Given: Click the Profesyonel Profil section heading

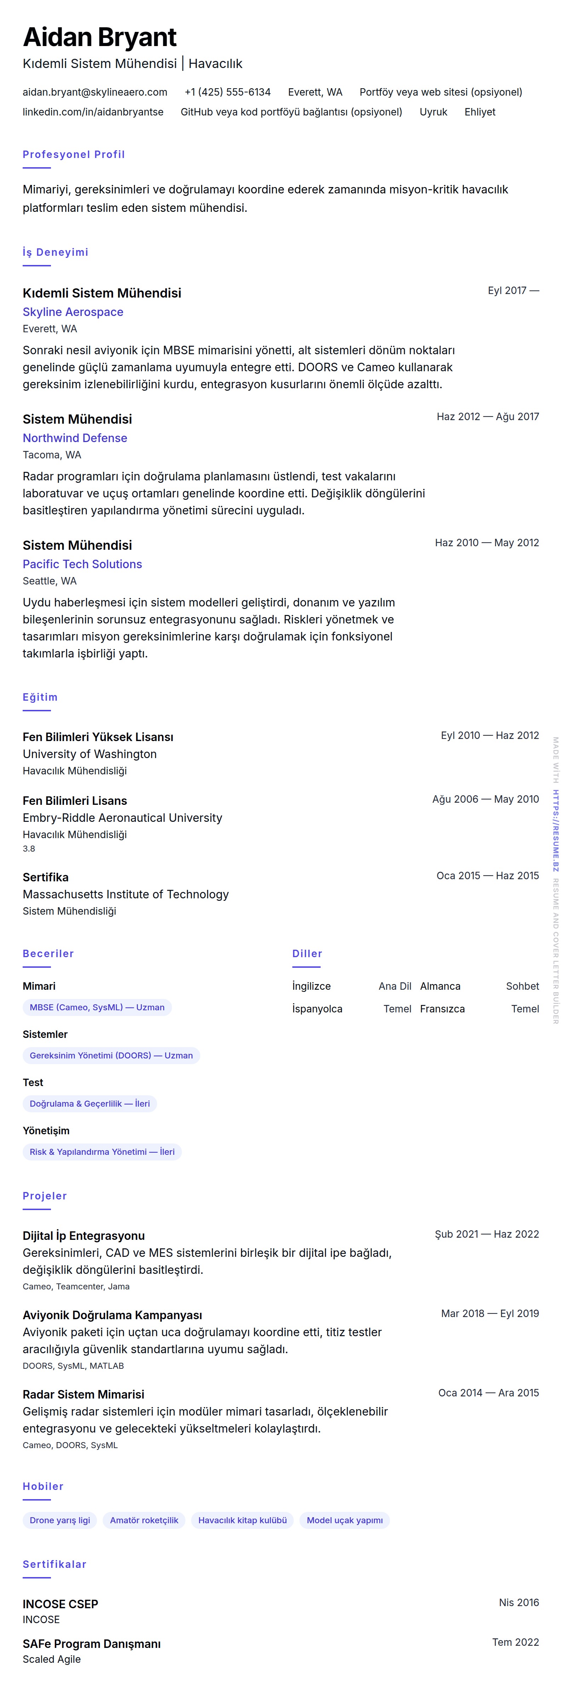Looking at the screenshot, I should [73, 155].
